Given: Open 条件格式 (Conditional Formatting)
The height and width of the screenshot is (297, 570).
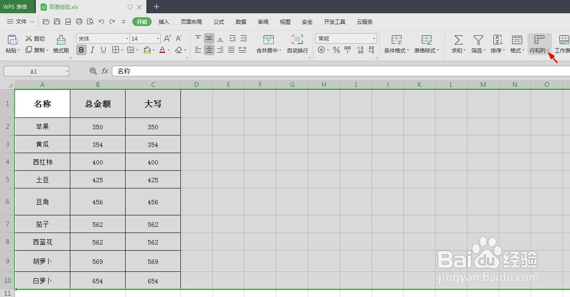Looking at the screenshot, I should click(x=396, y=44).
